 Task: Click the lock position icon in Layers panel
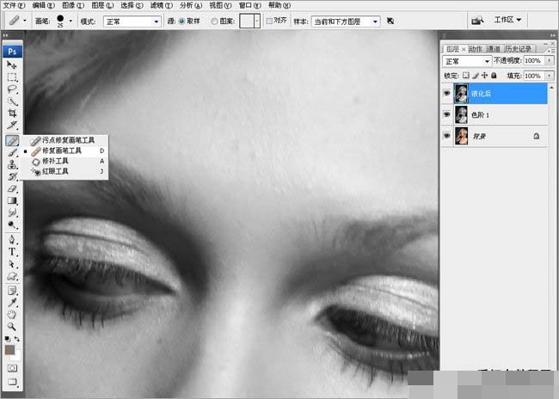484,76
